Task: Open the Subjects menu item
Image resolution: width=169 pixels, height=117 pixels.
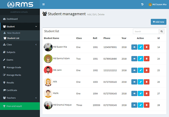Action: coord(20,52)
